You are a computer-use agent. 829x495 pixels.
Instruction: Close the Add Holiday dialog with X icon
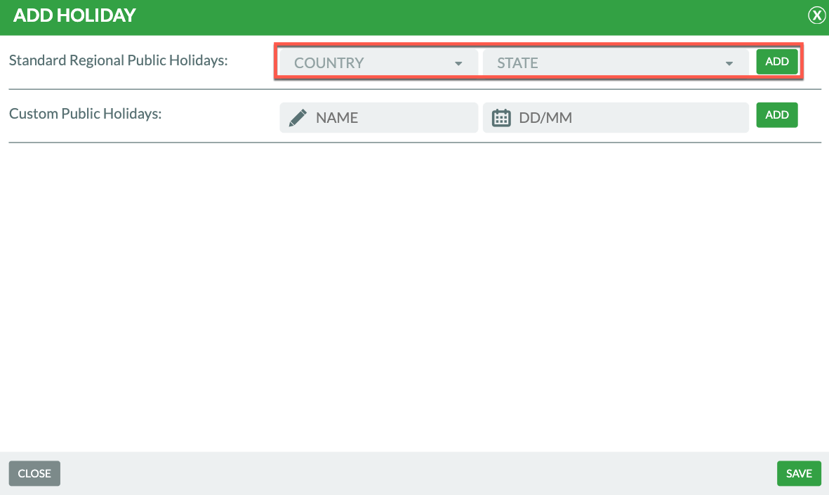point(816,15)
